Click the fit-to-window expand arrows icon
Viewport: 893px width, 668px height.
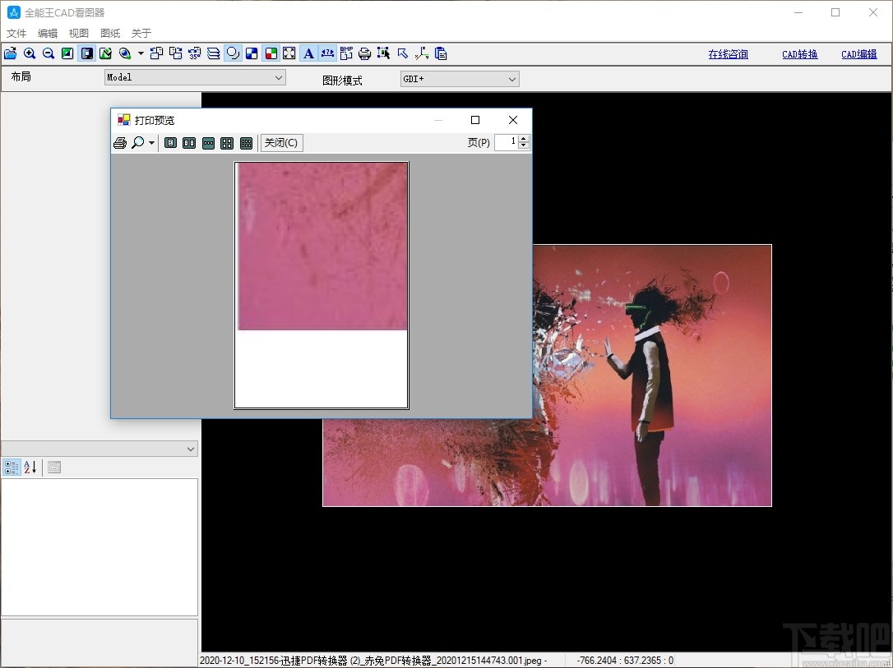coord(289,53)
